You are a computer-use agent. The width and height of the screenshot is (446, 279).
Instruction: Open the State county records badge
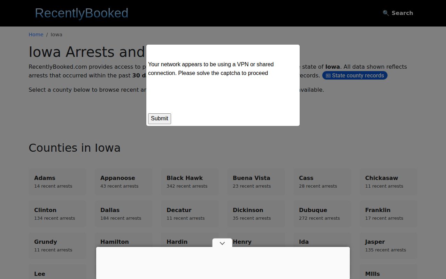point(355,75)
